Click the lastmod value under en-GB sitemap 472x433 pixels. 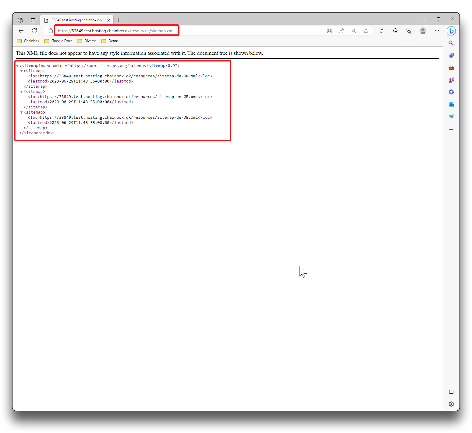coord(79,102)
